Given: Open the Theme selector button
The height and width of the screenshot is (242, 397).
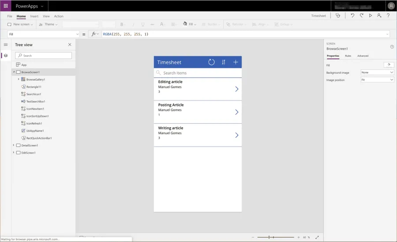Looking at the screenshot, I should tap(49, 24).
